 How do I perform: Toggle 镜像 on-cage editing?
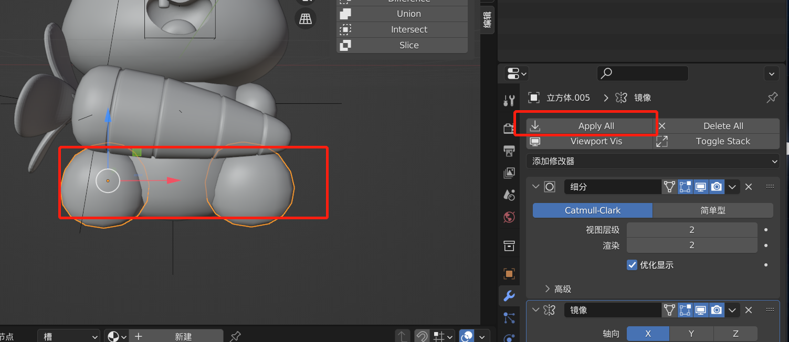click(x=669, y=310)
